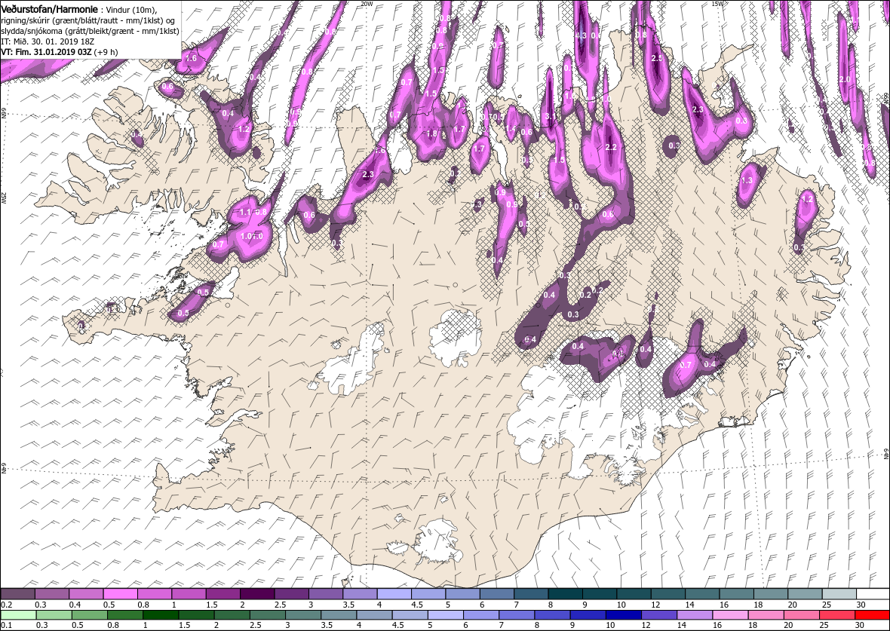Screen dimensions: 890x631
Task: Select snow swatch between 0.8 and 1
Action: pos(155,594)
